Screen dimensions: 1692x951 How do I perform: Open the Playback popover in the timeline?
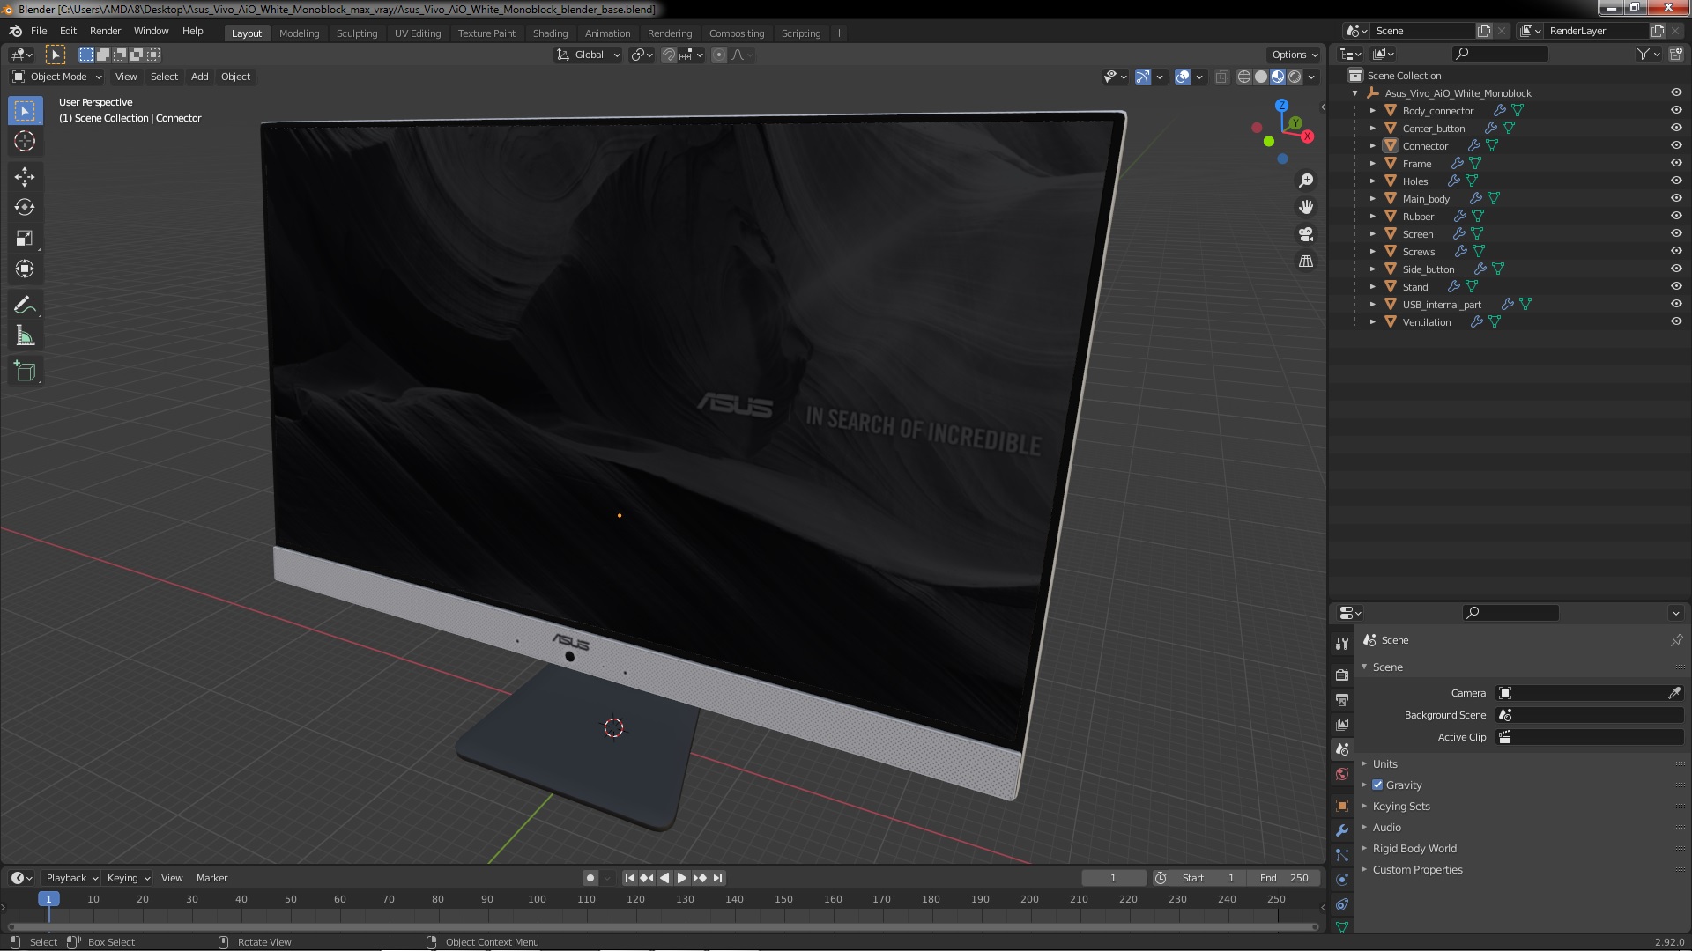pos(71,878)
